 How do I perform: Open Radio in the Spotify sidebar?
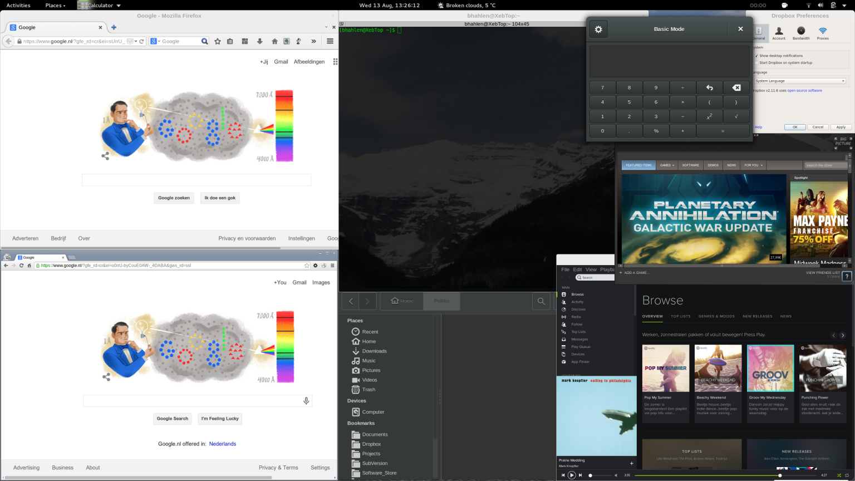[576, 317]
